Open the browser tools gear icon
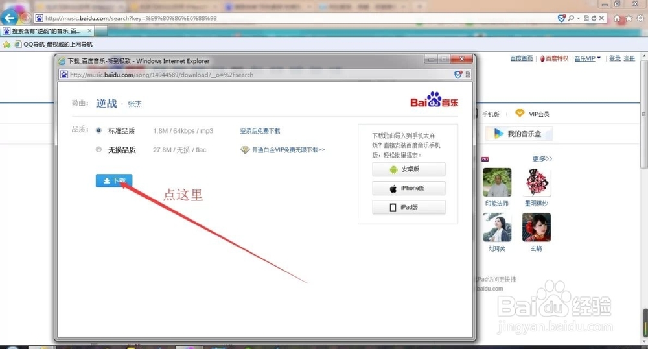The height and width of the screenshot is (349, 648). 640,18
